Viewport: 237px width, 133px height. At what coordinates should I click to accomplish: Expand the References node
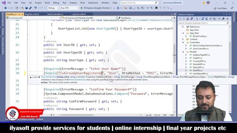(x=183, y=27)
